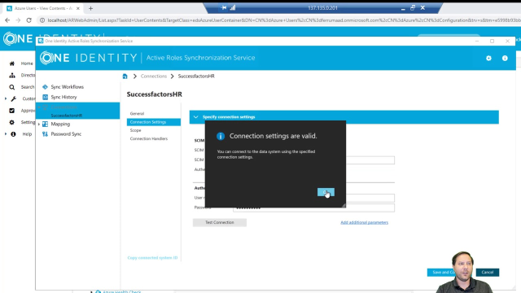Open Password Sync section
The height and width of the screenshot is (293, 521).
point(66,133)
